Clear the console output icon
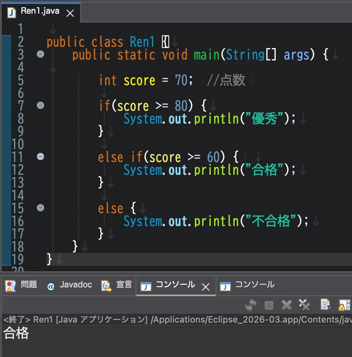The height and width of the screenshot is (357, 352). [326, 305]
